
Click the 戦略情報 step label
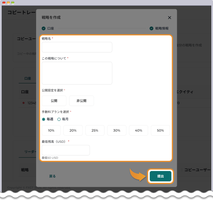pos(162,28)
